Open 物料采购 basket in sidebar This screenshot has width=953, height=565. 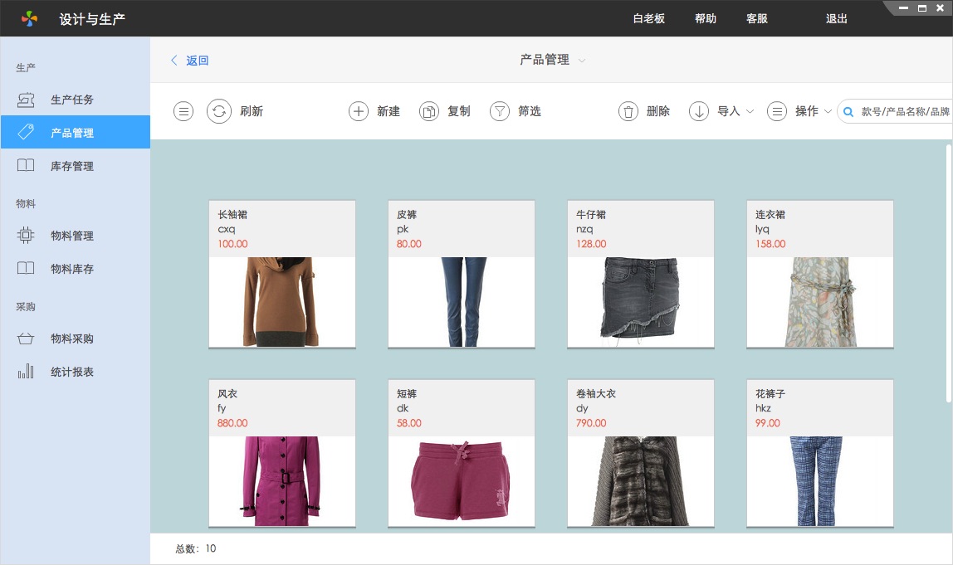click(x=71, y=339)
